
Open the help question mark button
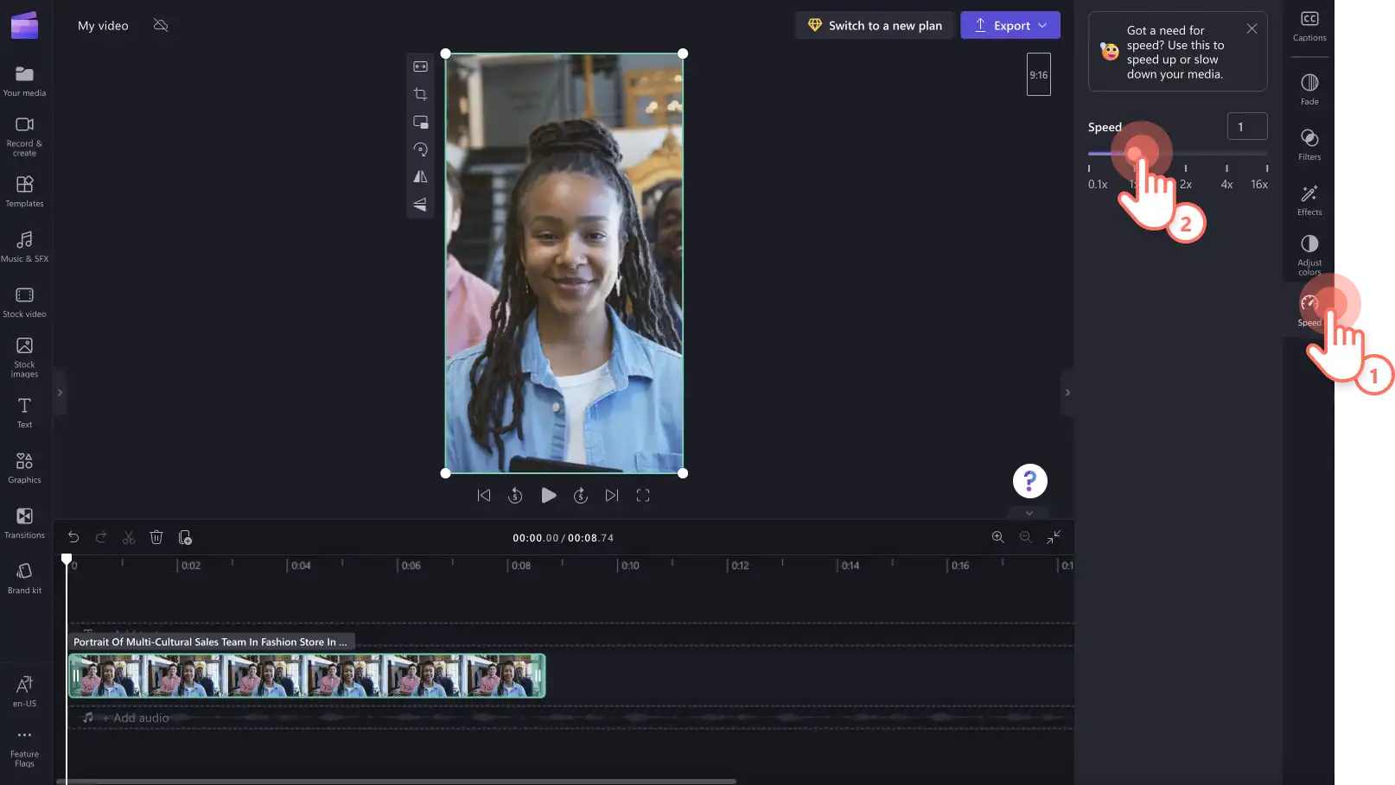tap(1029, 481)
